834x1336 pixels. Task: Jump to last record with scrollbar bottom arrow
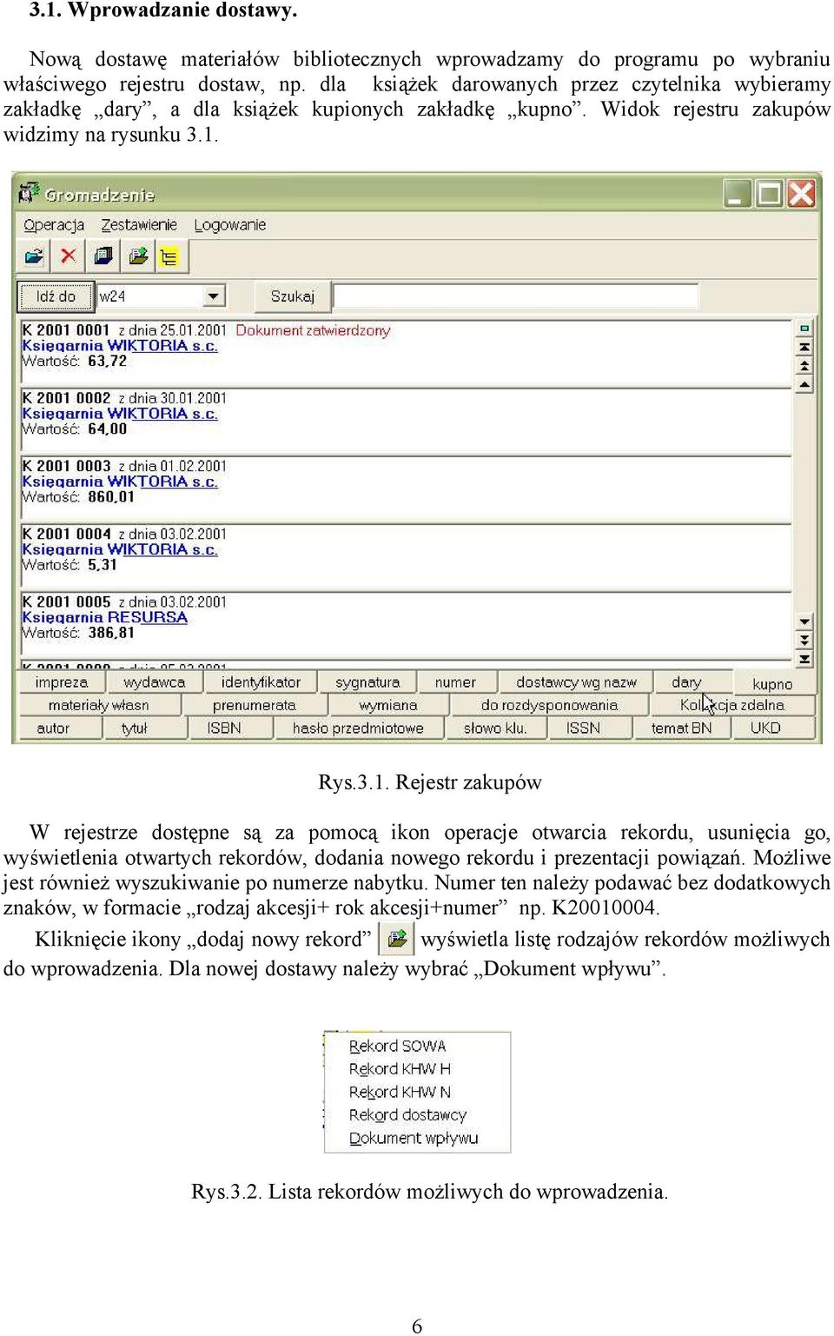(804, 659)
